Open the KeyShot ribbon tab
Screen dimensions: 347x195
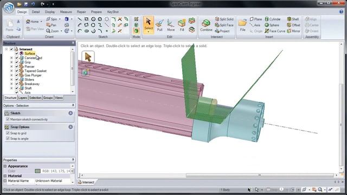pos(113,12)
